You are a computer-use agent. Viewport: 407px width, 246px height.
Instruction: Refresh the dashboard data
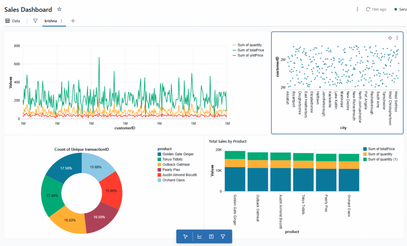368,9
